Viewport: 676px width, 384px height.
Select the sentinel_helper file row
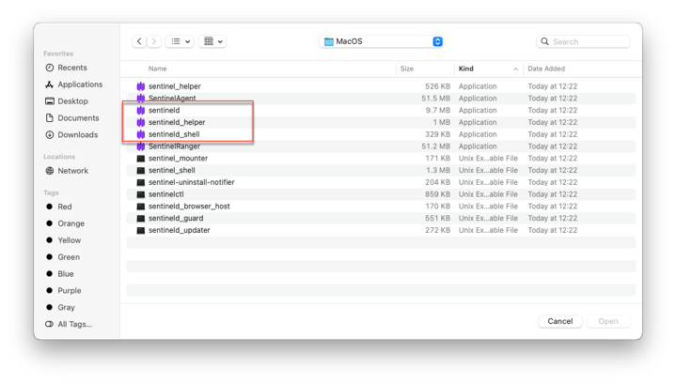(175, 86)
